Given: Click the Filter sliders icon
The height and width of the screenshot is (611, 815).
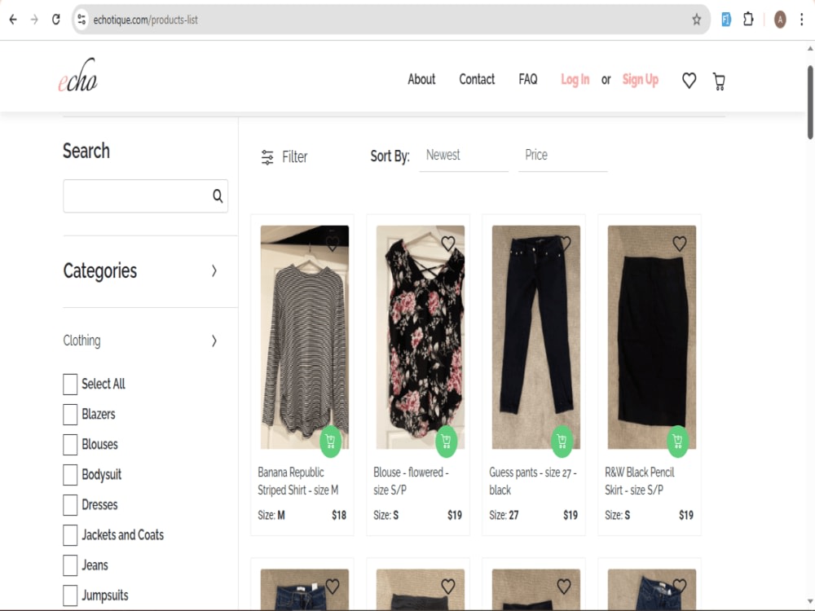Looking at the screenshot, I should [x=267, y=157].
